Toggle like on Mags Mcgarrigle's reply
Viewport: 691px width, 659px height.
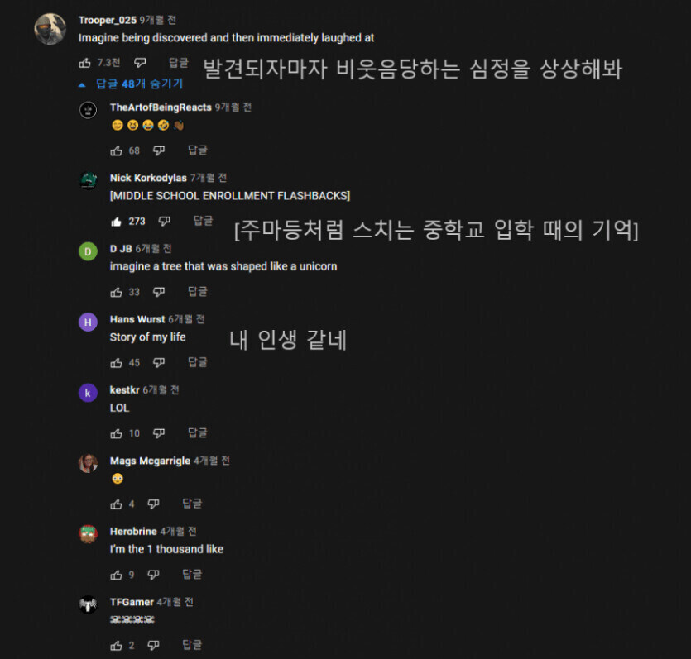coord(117,503)
